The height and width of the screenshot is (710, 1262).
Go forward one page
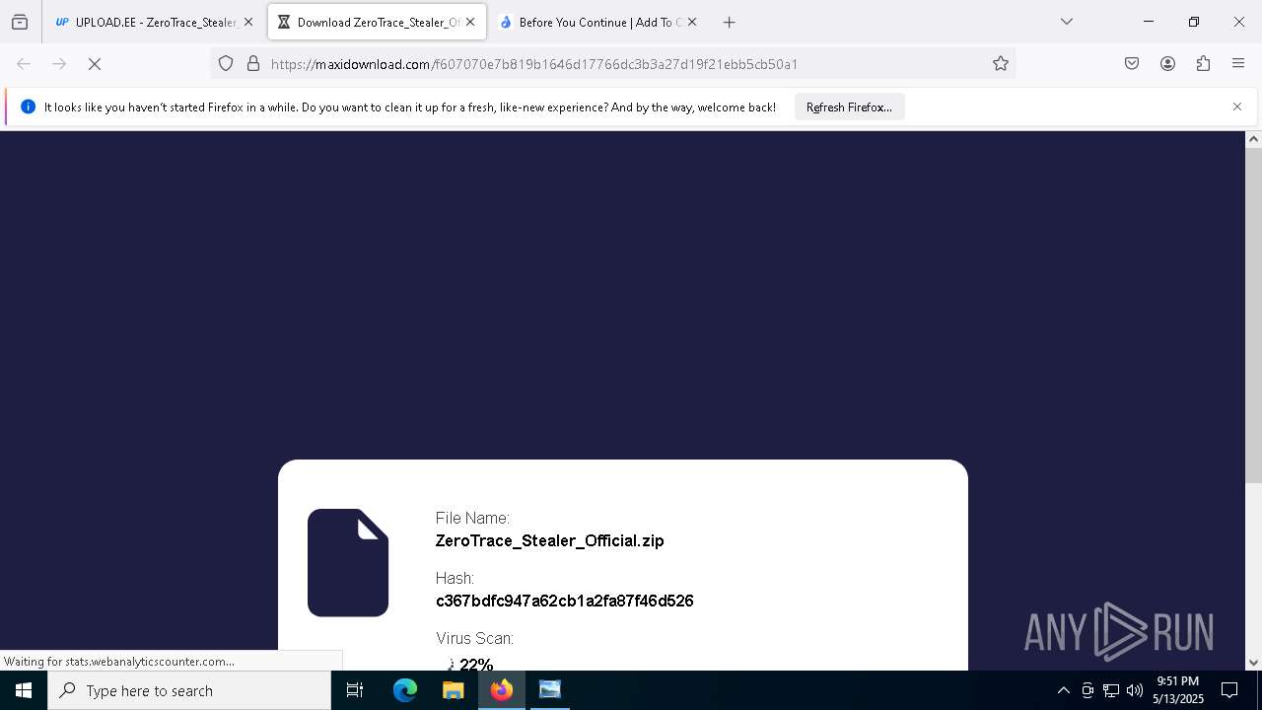59,63
